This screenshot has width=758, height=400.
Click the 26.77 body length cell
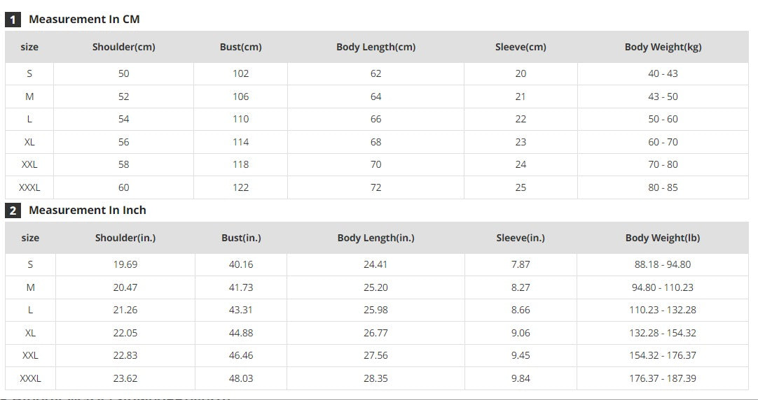click(375, 333)
